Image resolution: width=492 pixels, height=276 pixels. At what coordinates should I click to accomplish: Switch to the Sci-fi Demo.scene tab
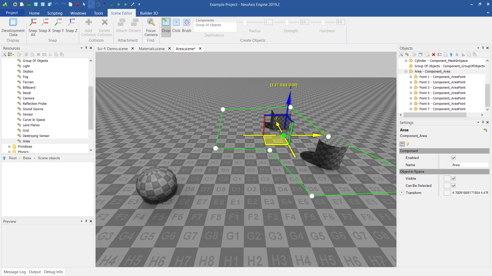(112, 49)
